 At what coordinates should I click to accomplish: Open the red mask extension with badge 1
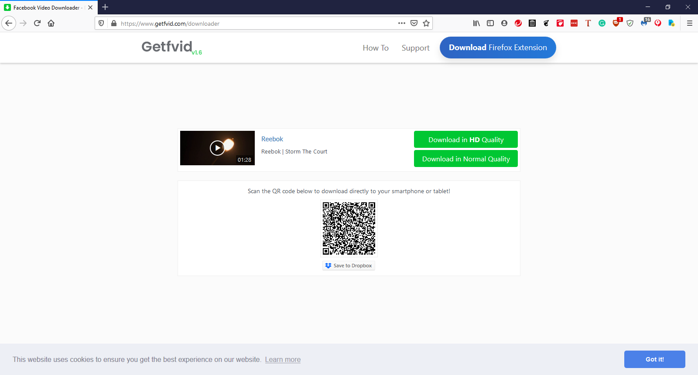(x=616, y=23)
